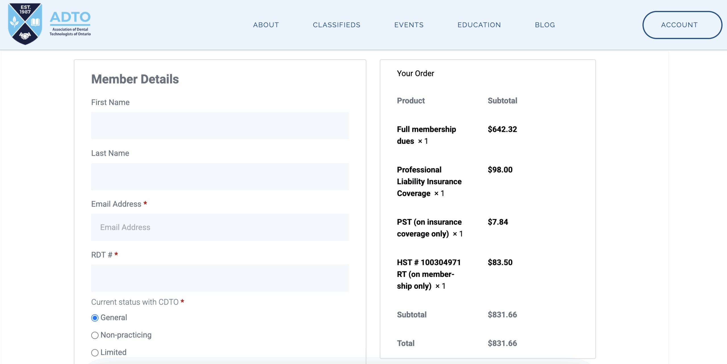Screen dimensions: 727x364
Task: Open the Education nav item
Action: (x=479, y=25)
